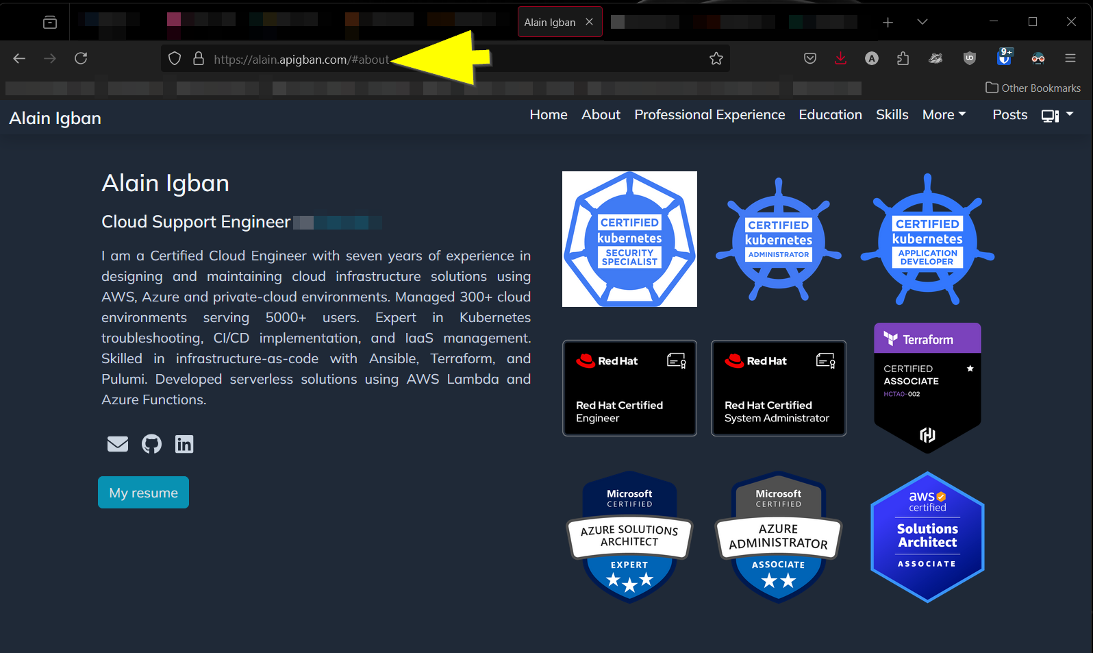1093x653 pixels.
Task: Go to Professional Experience section
Action: (x=709, y=115)
